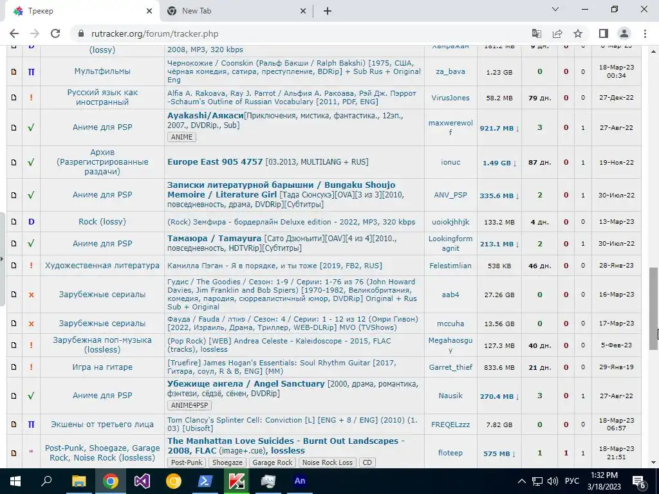Download the 270.4 MB torrent

[x=499, y=396]
